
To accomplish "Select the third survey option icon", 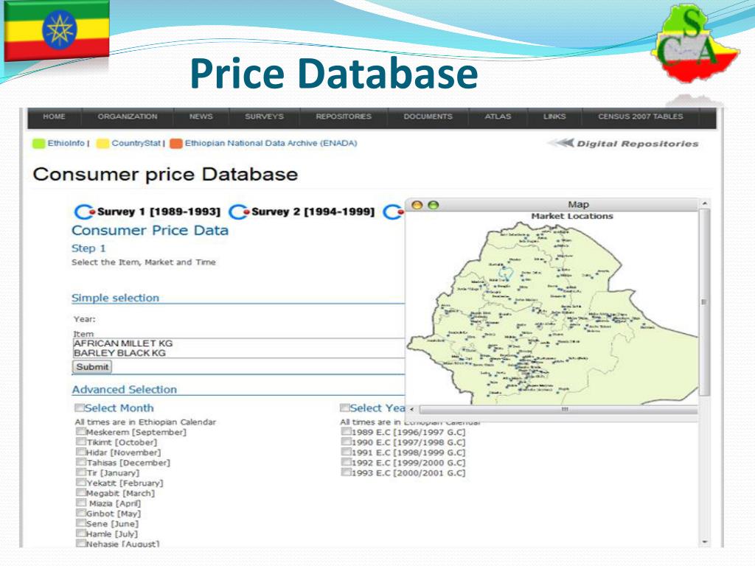I will 394,212.
